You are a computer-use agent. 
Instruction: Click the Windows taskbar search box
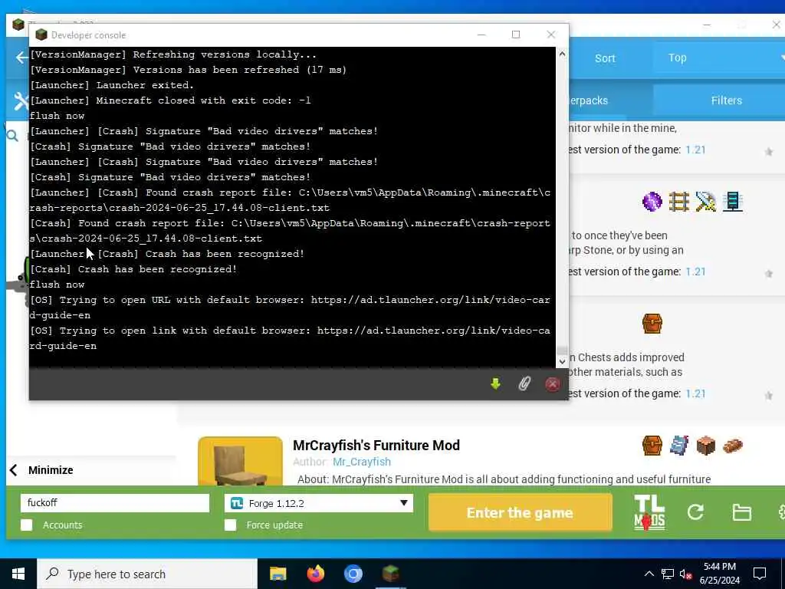point(147,574)
